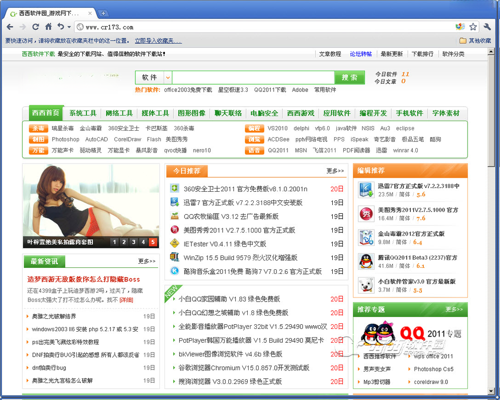This screenshot has height=400, width=500.
Task: Select the 编程开发 navigation tab
Action: (373, 113)
